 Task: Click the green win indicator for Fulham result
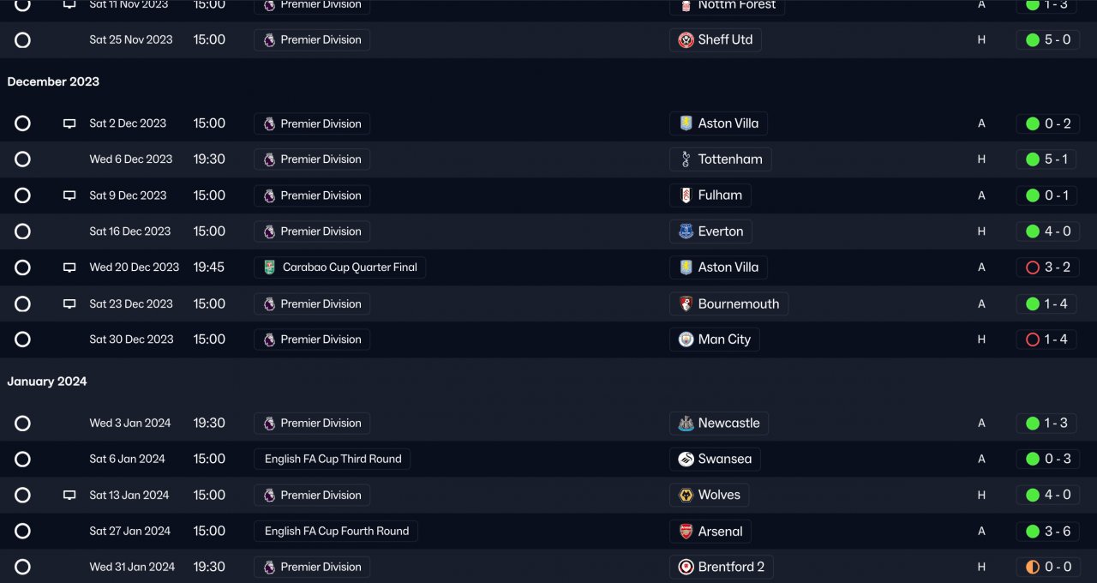[1033, 195]
